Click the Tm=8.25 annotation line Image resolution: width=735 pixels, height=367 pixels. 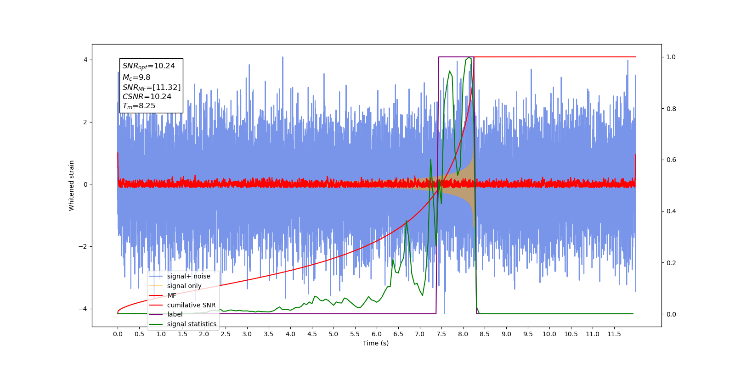(x=139, y=106)
